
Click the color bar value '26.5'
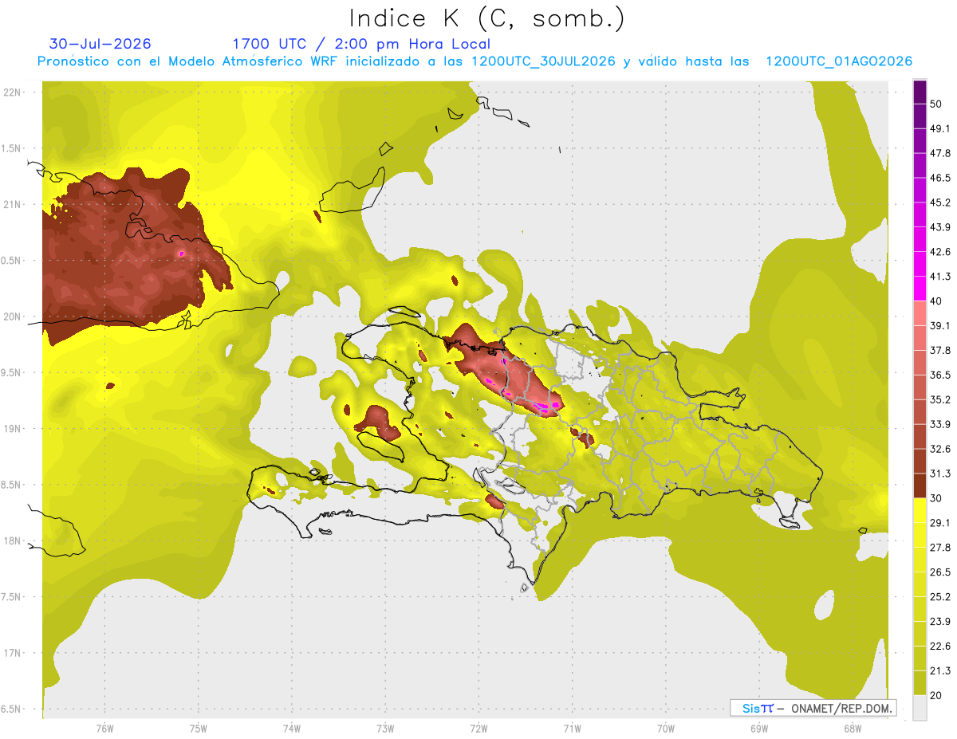[x=940, y=572]
